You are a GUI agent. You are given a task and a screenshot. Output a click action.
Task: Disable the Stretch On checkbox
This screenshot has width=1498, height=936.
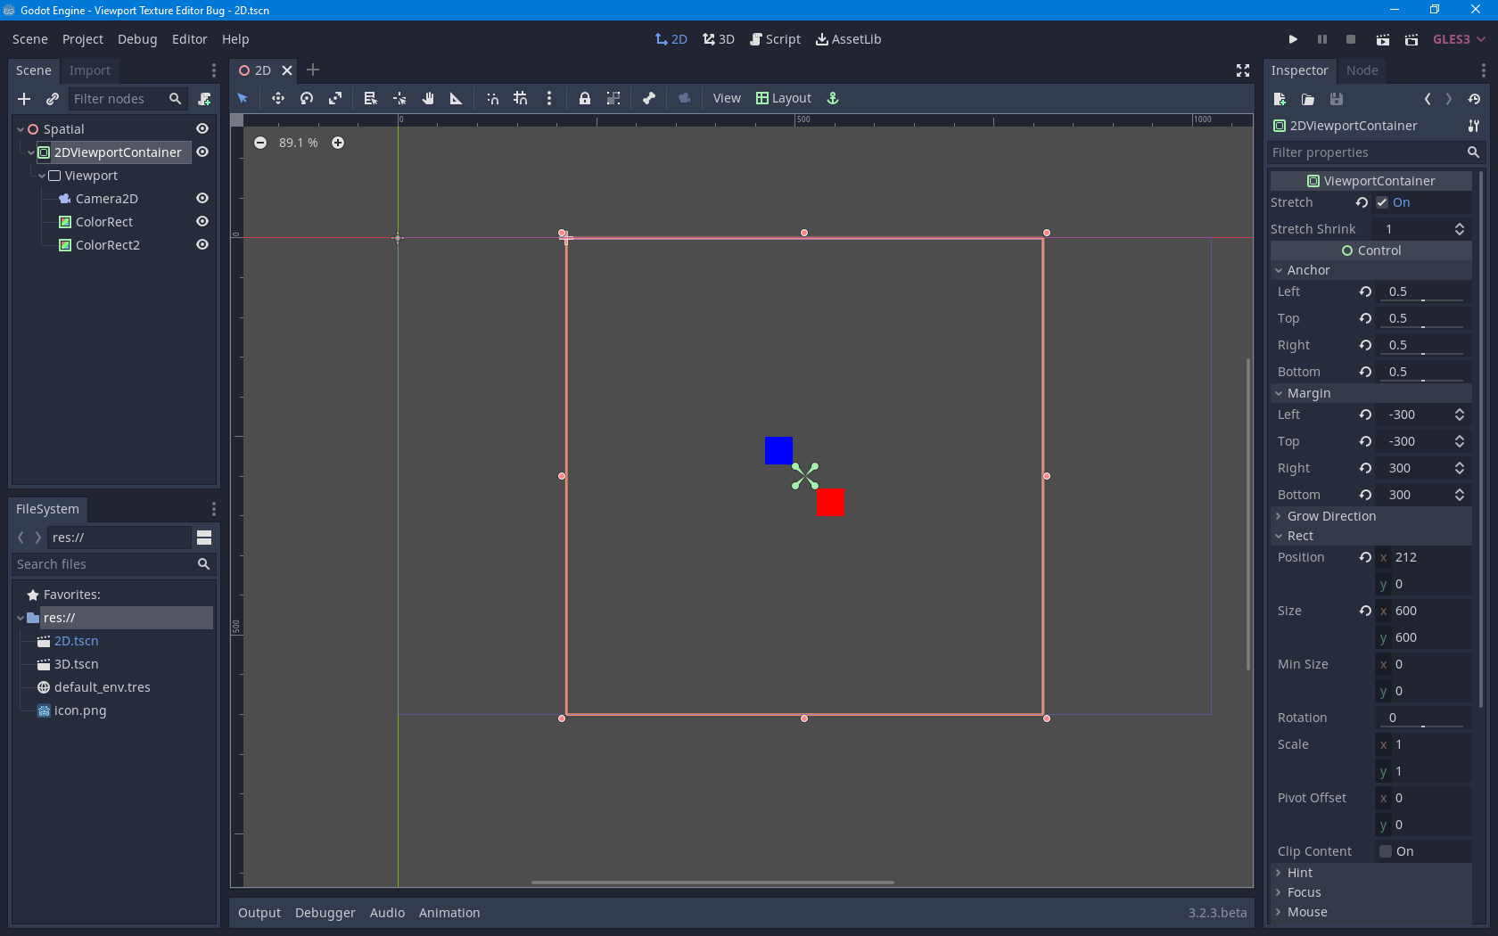1384,202
